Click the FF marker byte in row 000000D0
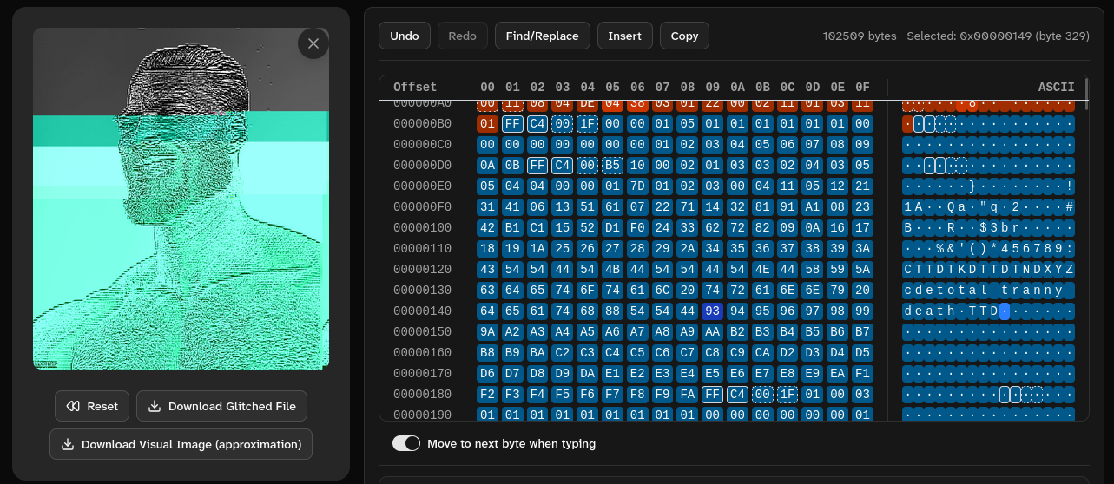 tap(537, 166)
